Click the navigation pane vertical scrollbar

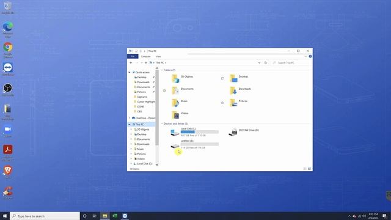(x=157, y=108)
